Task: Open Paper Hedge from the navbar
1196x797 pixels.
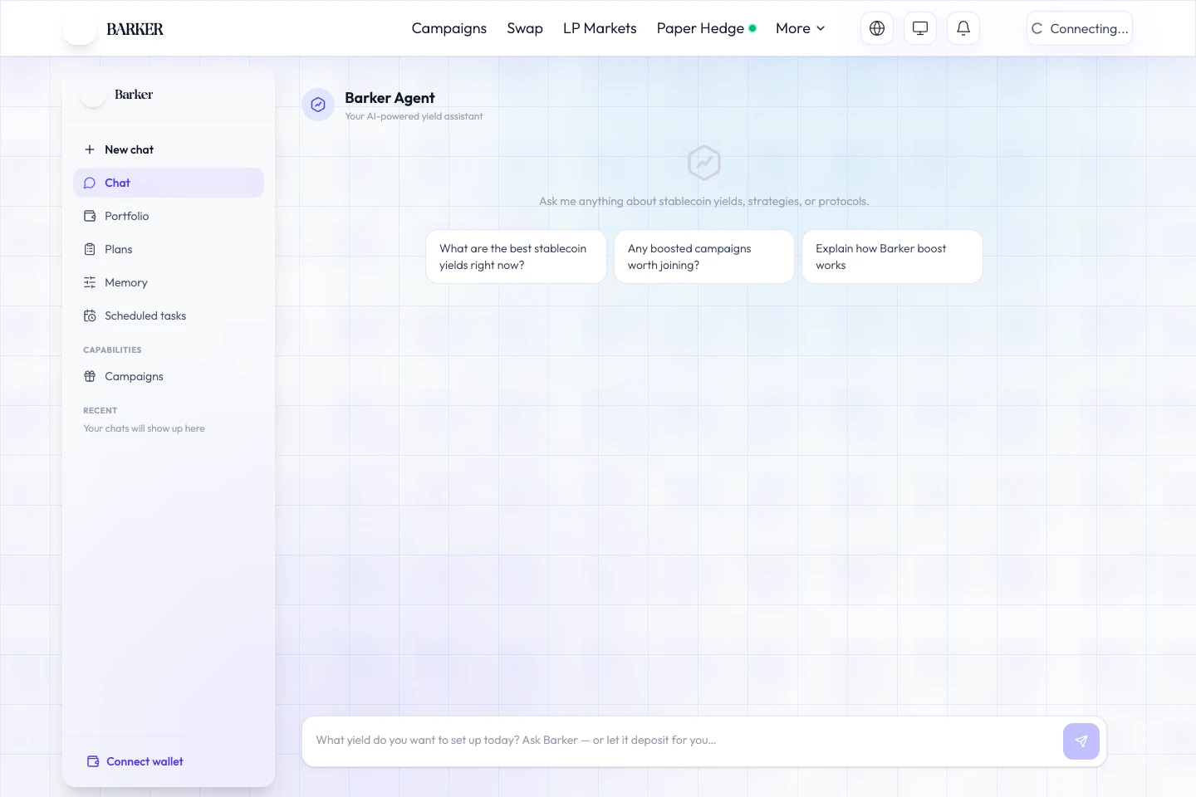Action: [x=707, y=28]
